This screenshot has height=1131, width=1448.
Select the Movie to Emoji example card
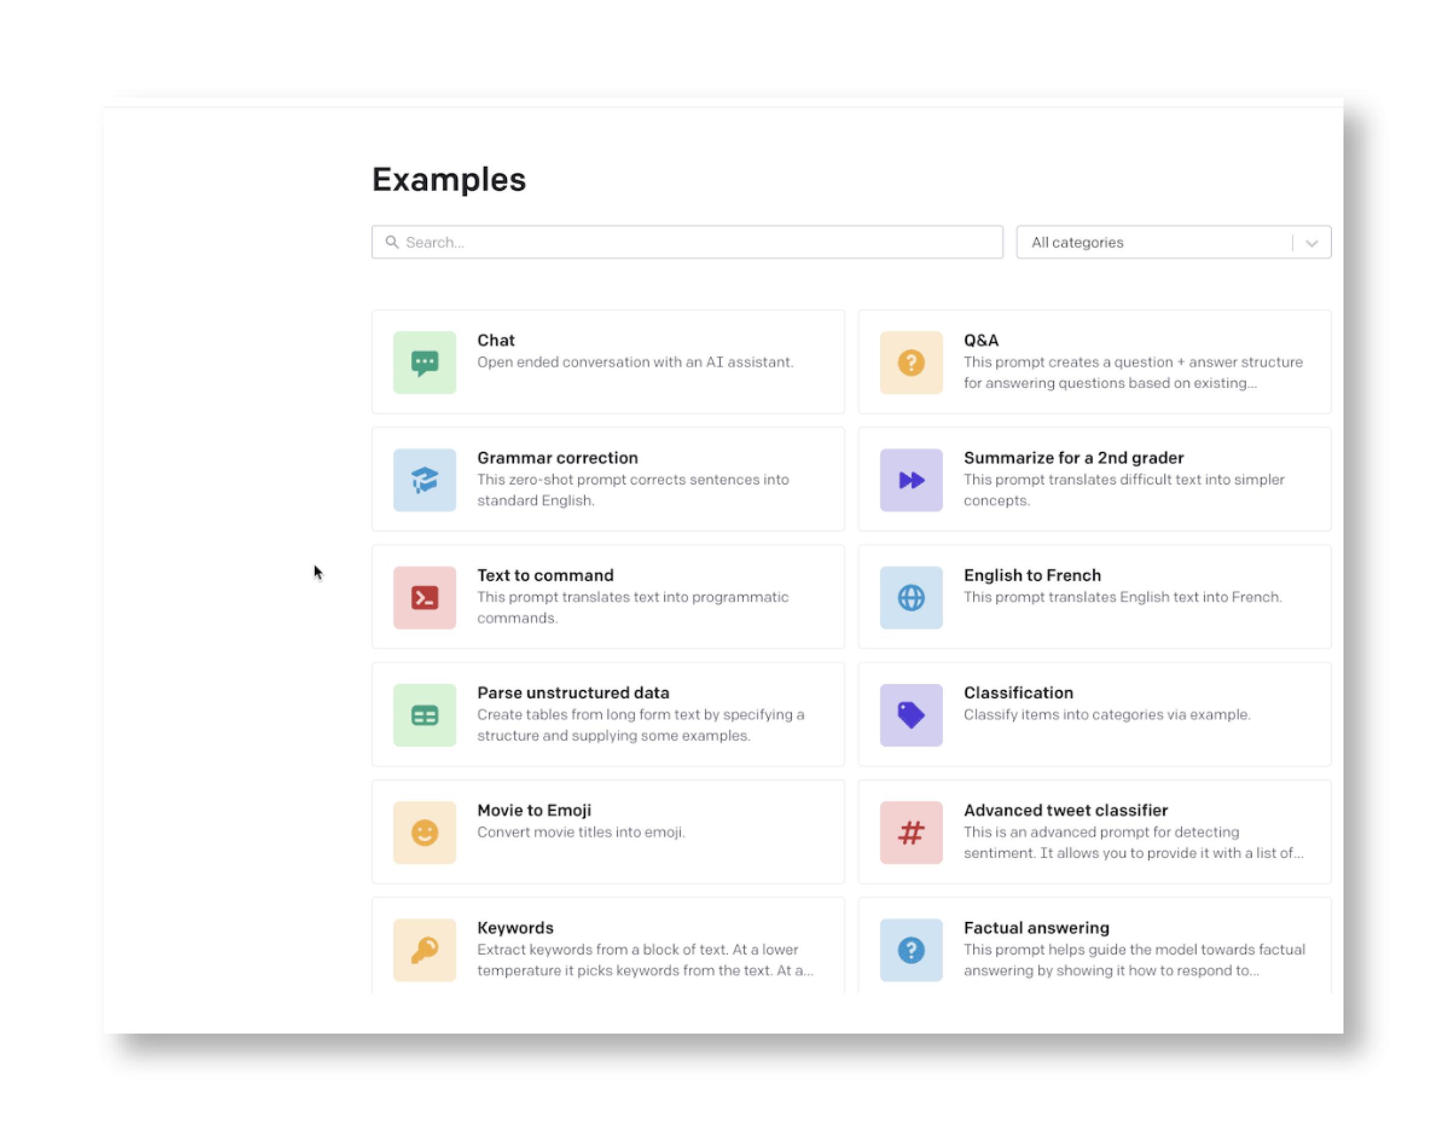pos(608,831)
